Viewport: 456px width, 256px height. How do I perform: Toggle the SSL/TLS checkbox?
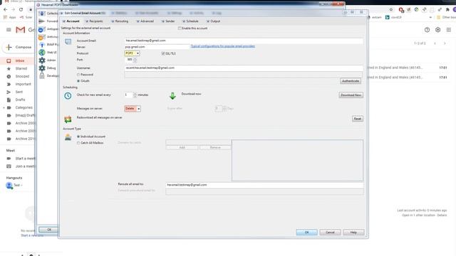[x=163, y=53]
